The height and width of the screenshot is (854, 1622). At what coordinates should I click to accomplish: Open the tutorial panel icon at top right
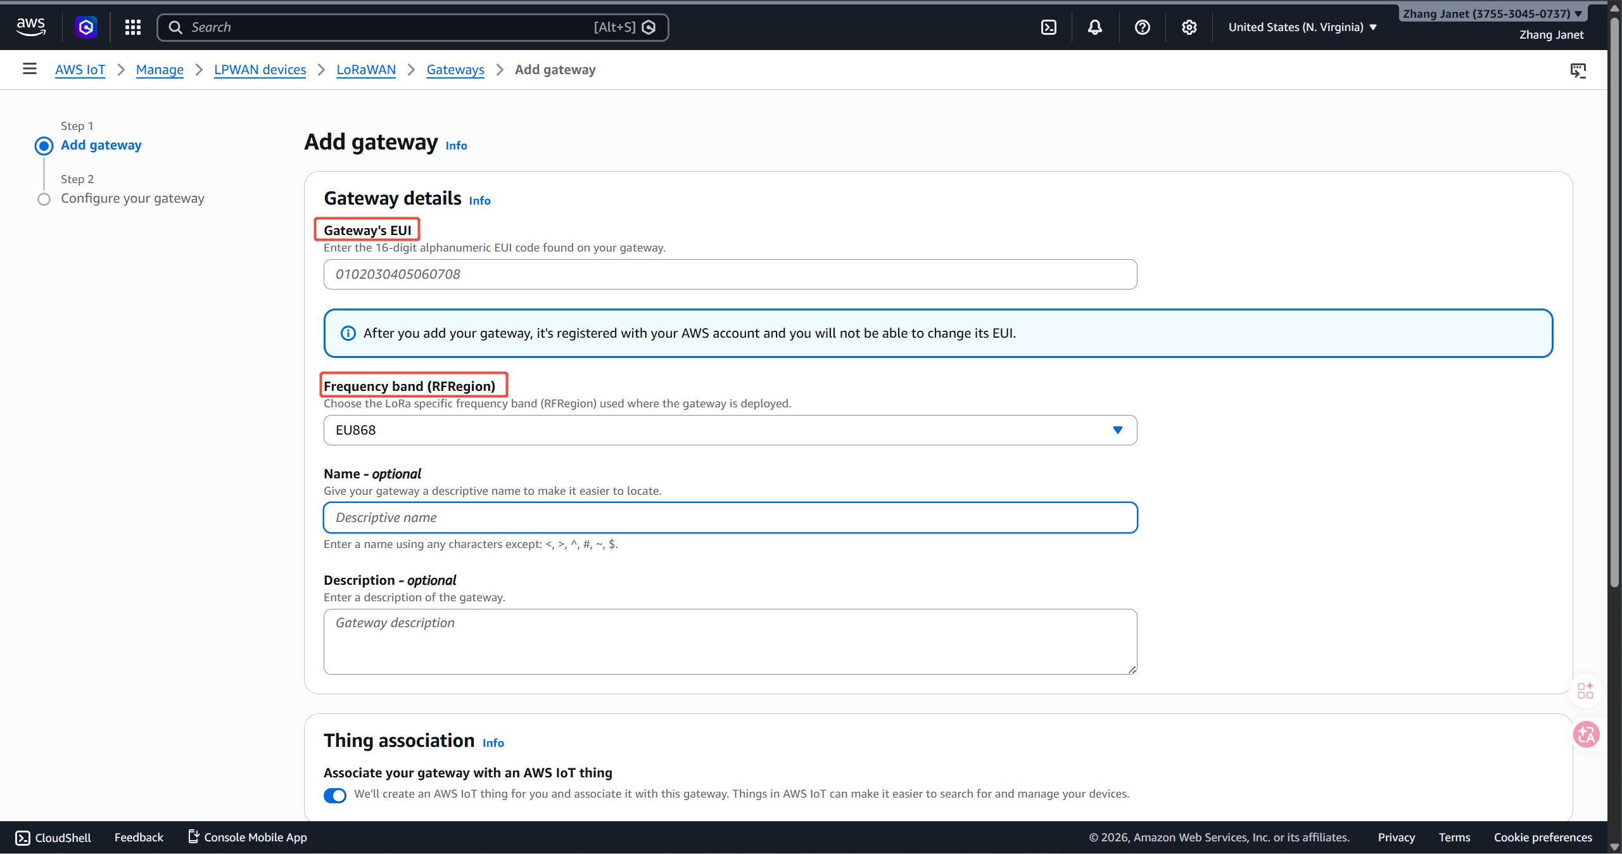coord(1578,70)
